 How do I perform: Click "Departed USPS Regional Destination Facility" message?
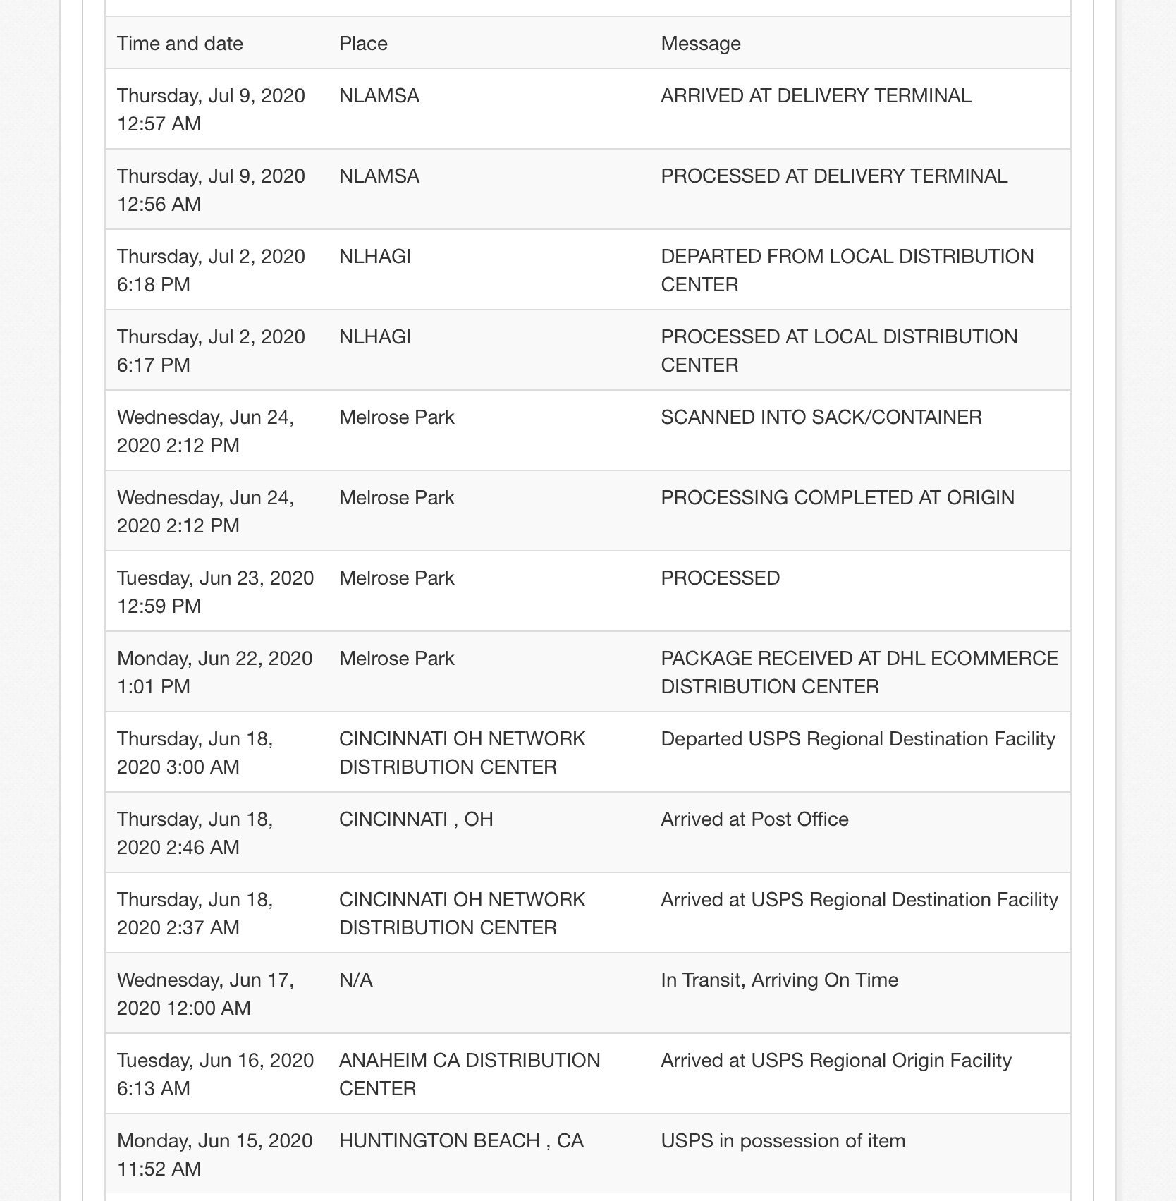(x=858, y=739)
